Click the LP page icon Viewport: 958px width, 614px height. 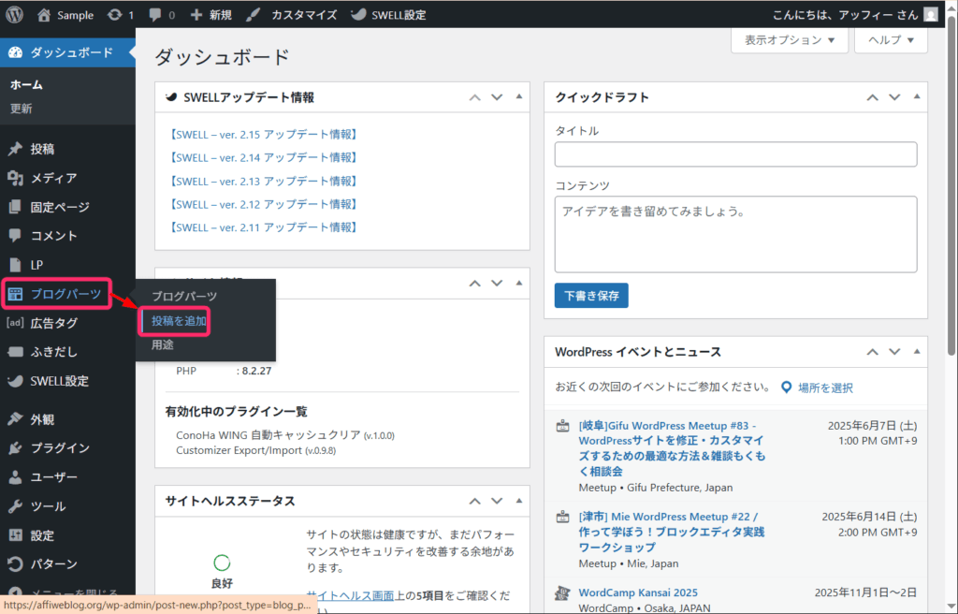click(15, 265)
